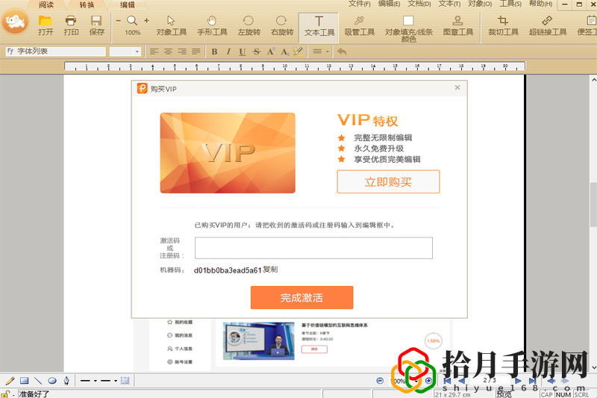Click the 立即购买 button

pyautogui.click(x=388, y=181)
